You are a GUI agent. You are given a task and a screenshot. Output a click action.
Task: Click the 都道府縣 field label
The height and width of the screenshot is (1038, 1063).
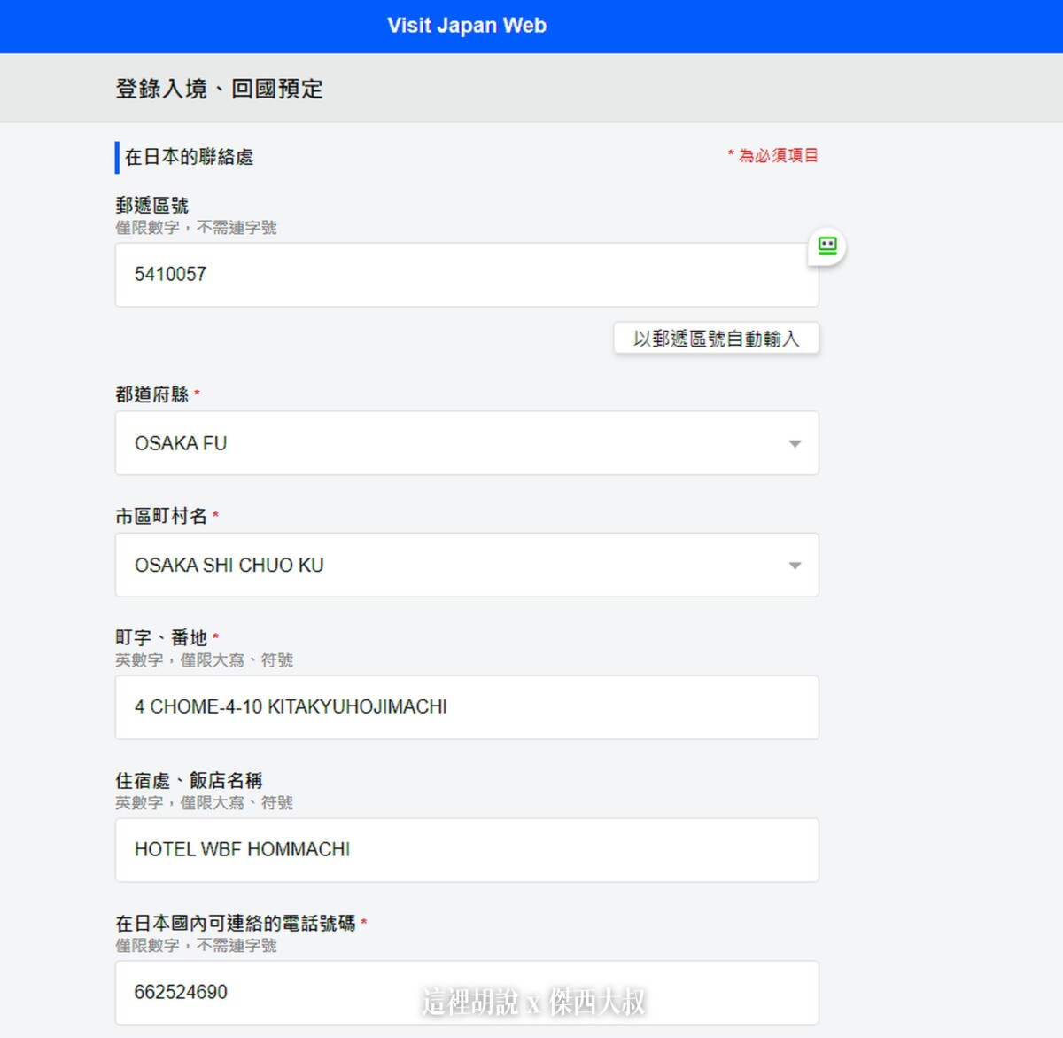[151, 394]
